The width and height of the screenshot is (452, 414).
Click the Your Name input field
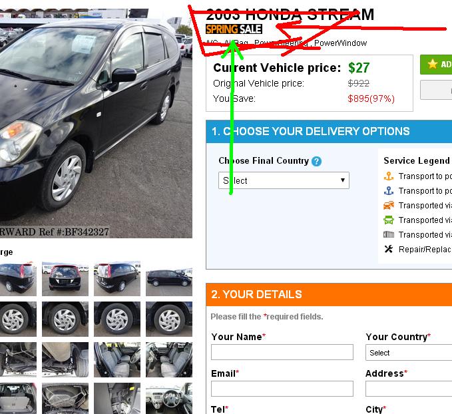[282, 352]
